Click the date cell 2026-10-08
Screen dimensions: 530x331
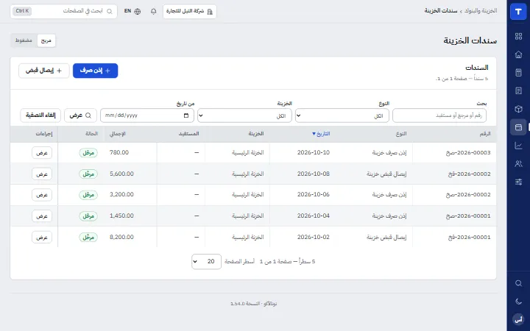[314, 174]
